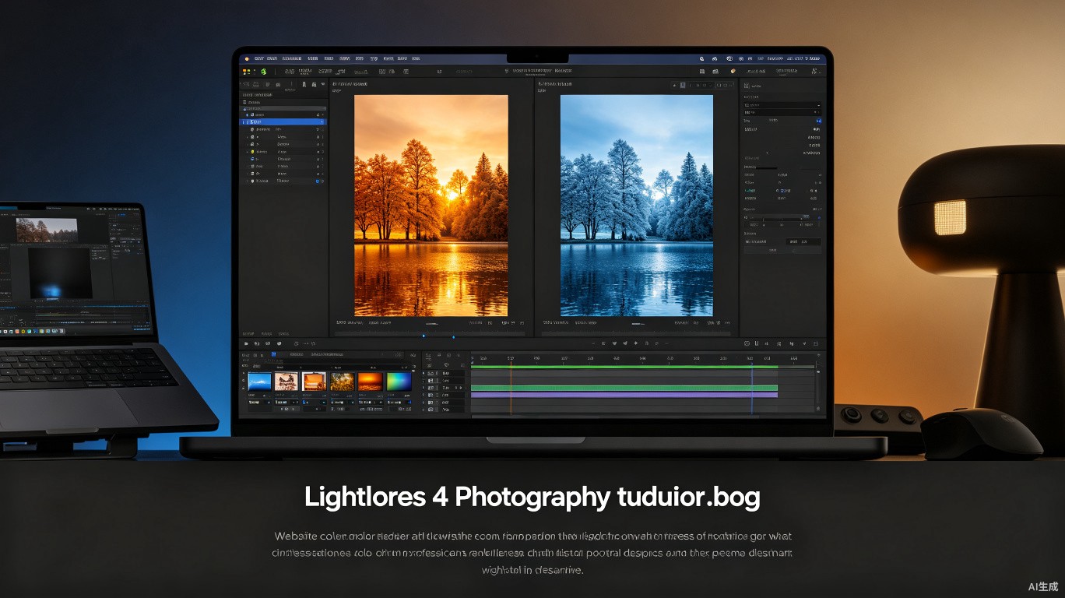Viewport: 1065px width, 598px height.
Task: Select the orange sunset glow thumbnail in media bin
Action: pos(370,382)
